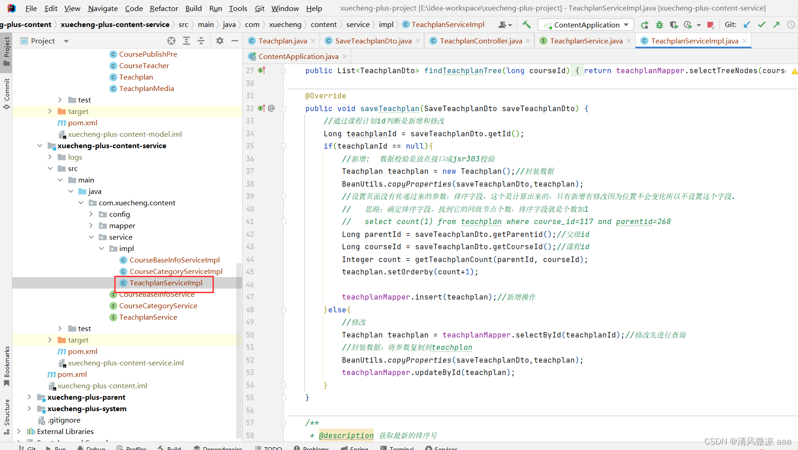
Task: Select opened file locate target icon
Action: (x=171, y=41)
